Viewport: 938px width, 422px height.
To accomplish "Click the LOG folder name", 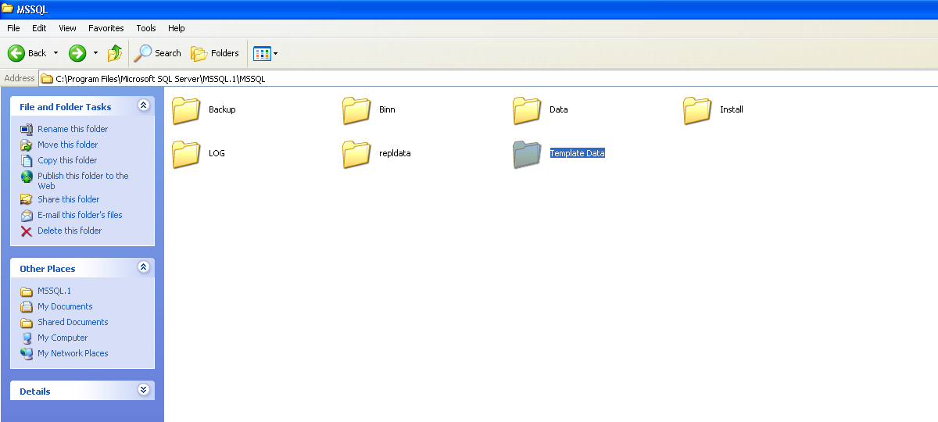I will 217,153.
